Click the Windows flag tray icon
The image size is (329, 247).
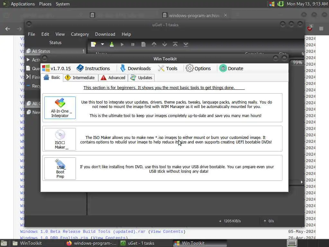[272, 4]
